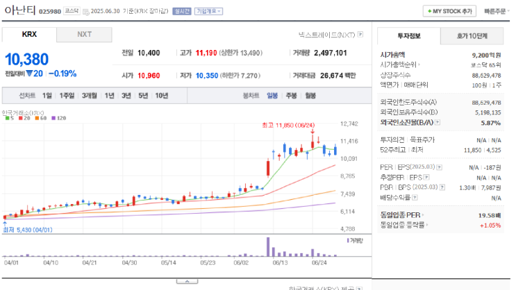516x290 pixels.
Task: Open the 시가총액순위 arrow link
Action: [400, 65]
